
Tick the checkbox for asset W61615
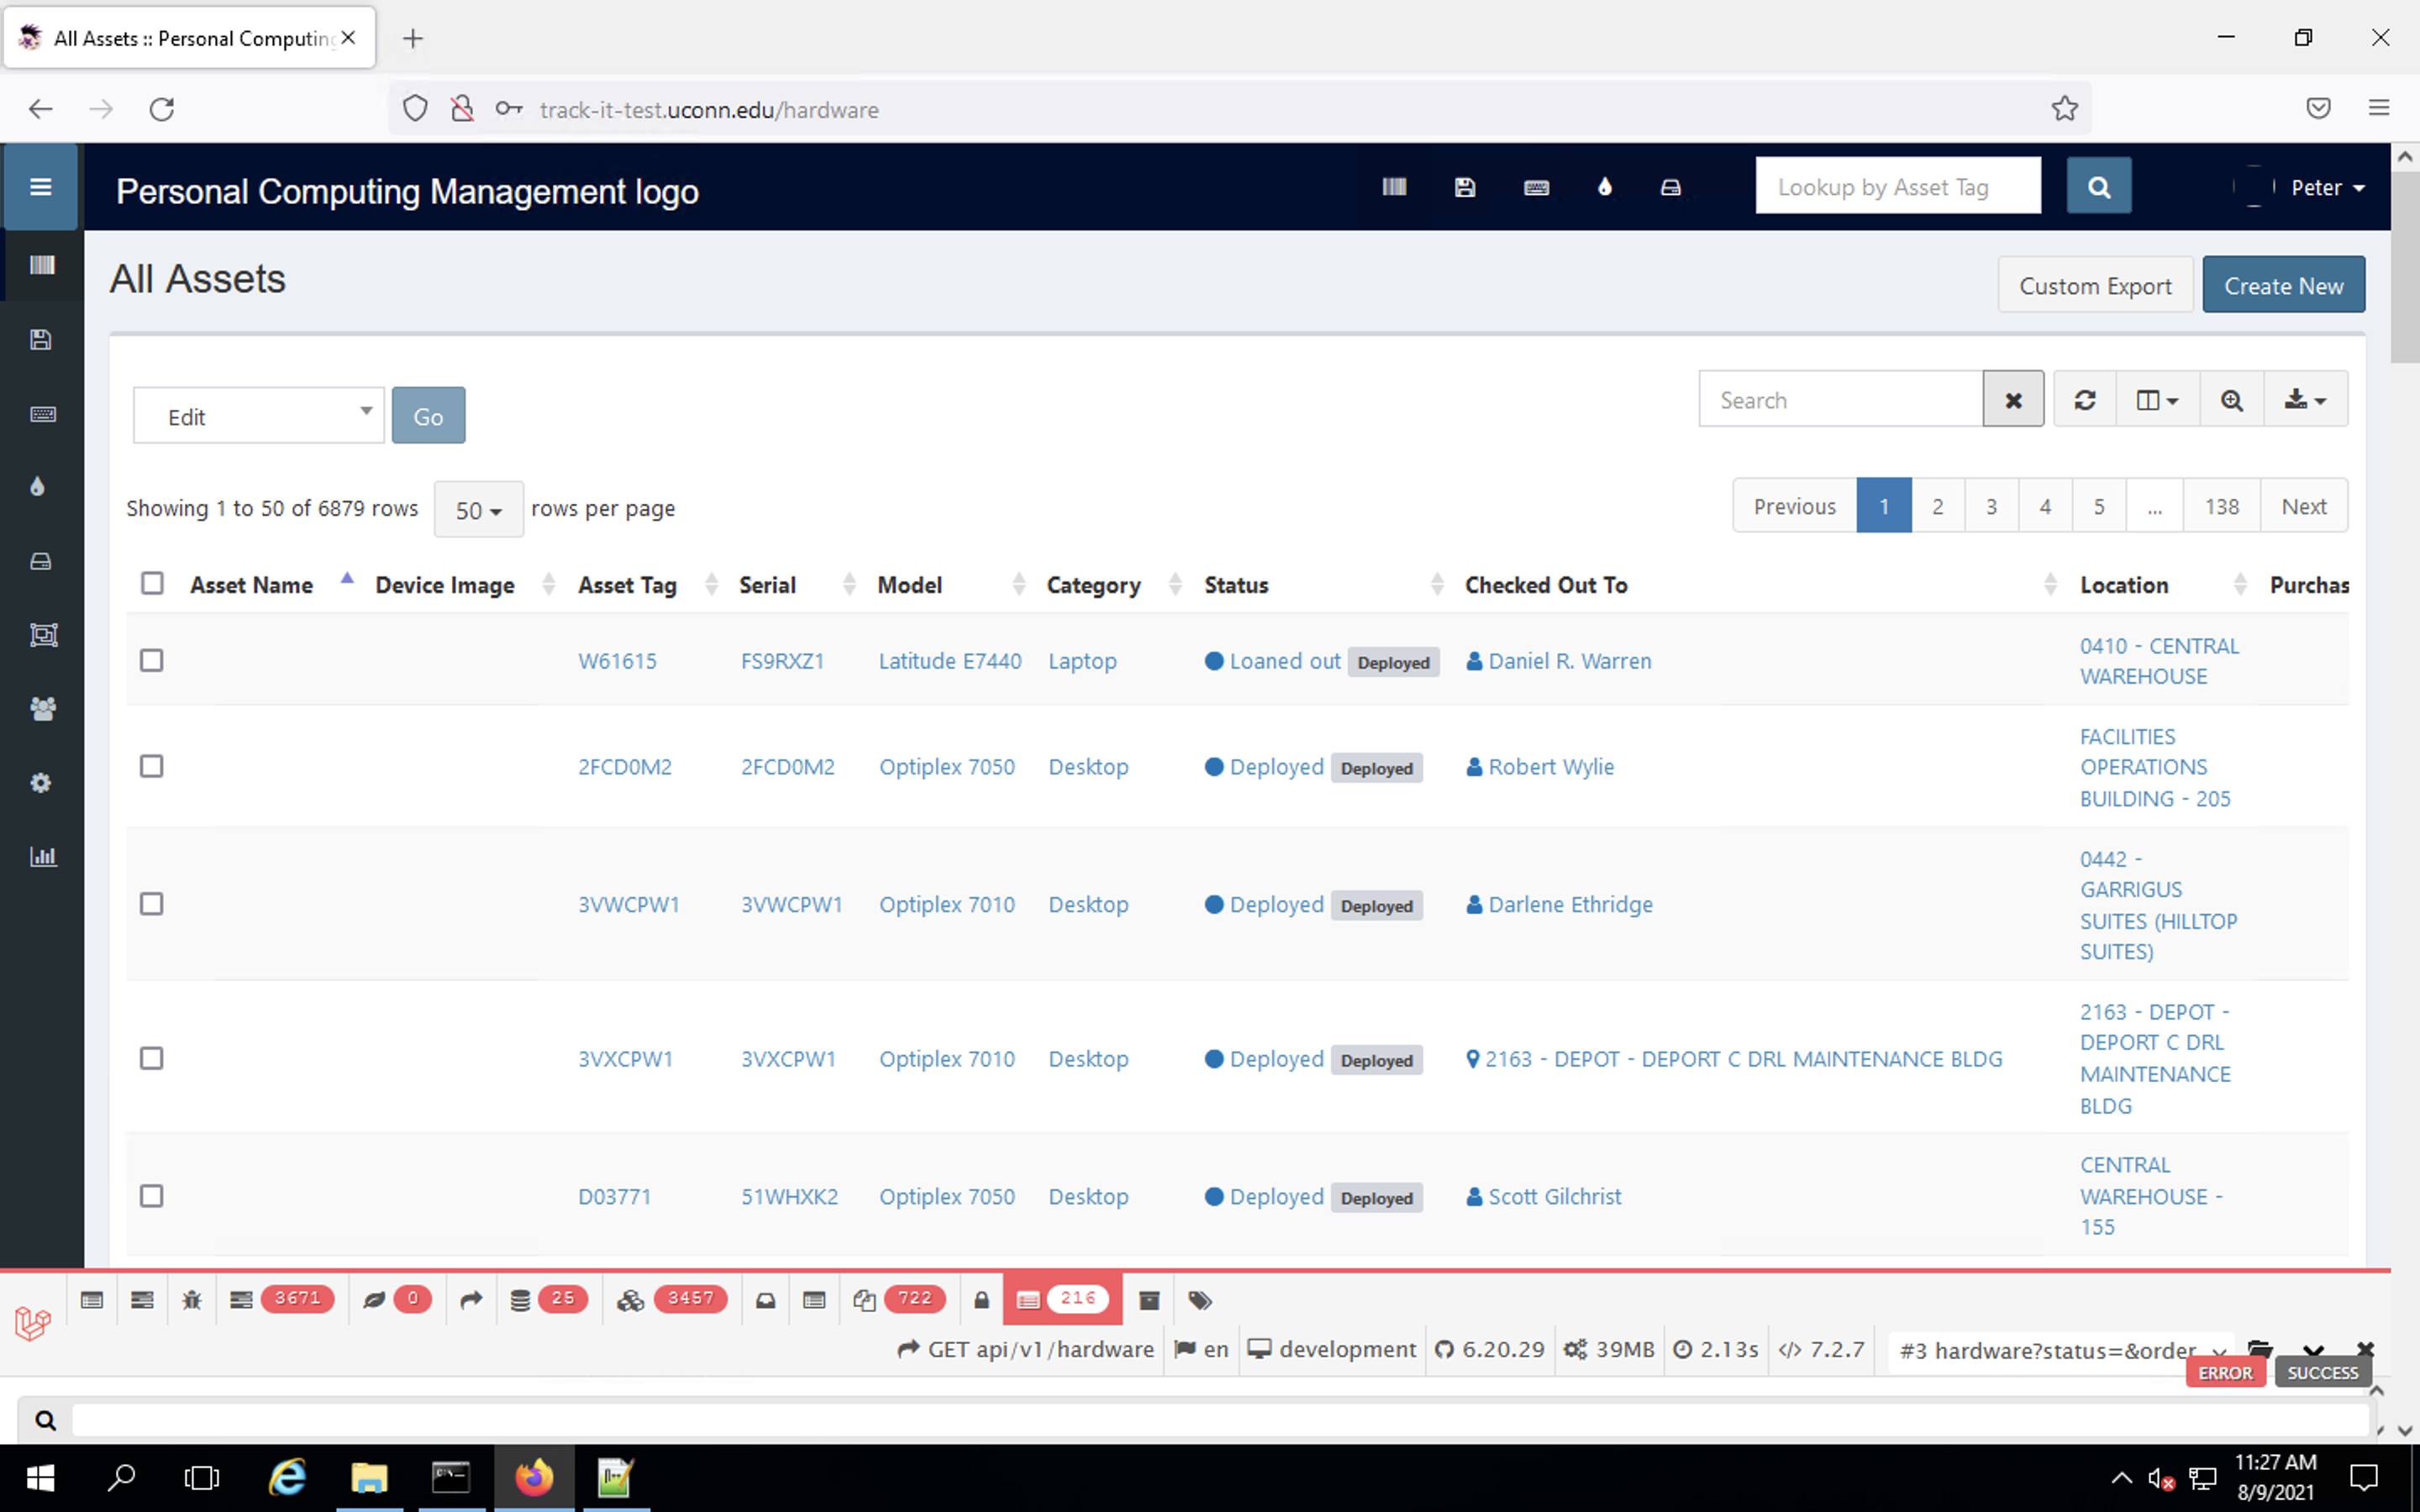click(x=152, y=661)
